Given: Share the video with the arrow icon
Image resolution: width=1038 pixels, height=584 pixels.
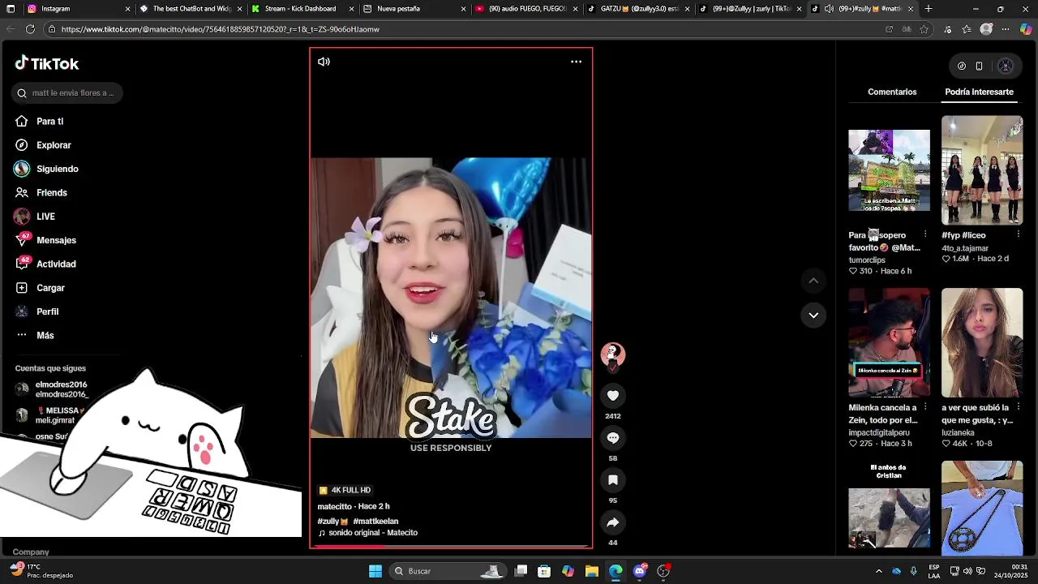Looking at the screenshot, I should 613,522.
